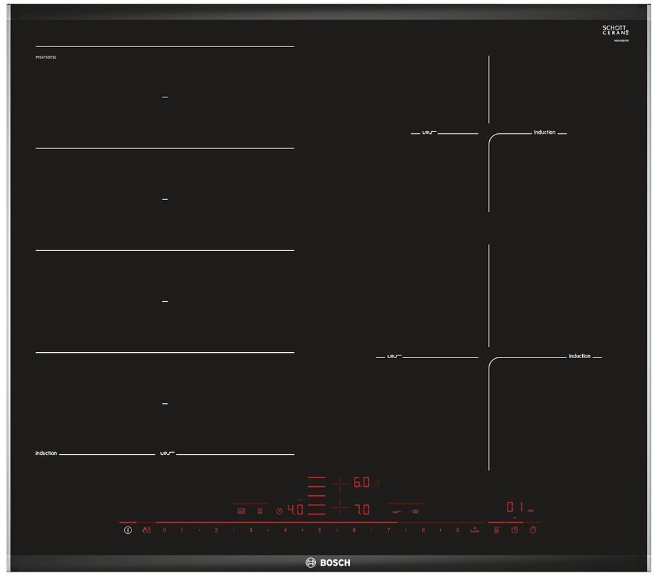The height and width of the screenshot is (575, 658).
Task: Choose power level 9 on the scale
Action: coord(457,530)
